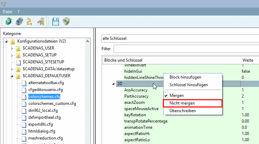Select the animationTime key

point(138,127)
